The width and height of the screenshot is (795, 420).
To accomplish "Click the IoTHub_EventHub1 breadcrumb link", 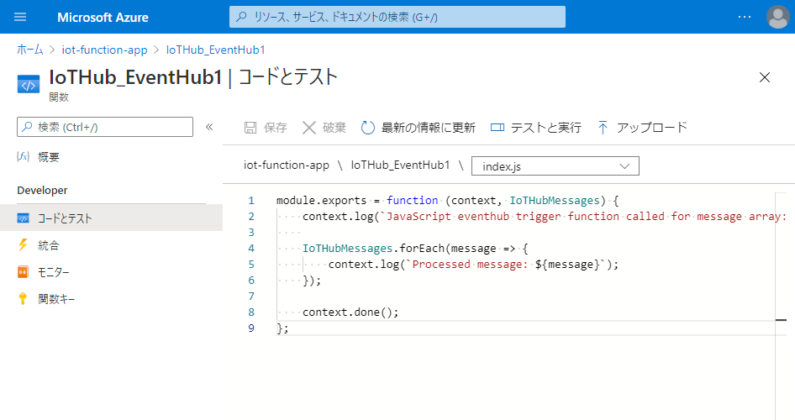I will tap(216, 50).
